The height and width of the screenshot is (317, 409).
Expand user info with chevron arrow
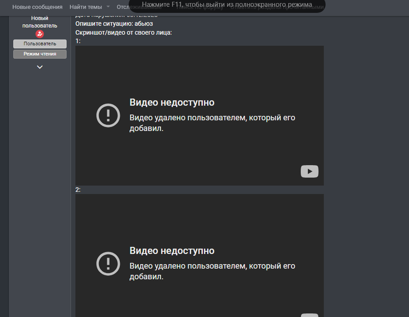(x=39, y=67)
